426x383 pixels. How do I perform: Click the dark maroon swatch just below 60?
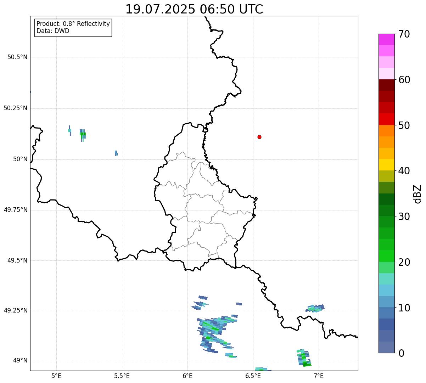[386, 85]
